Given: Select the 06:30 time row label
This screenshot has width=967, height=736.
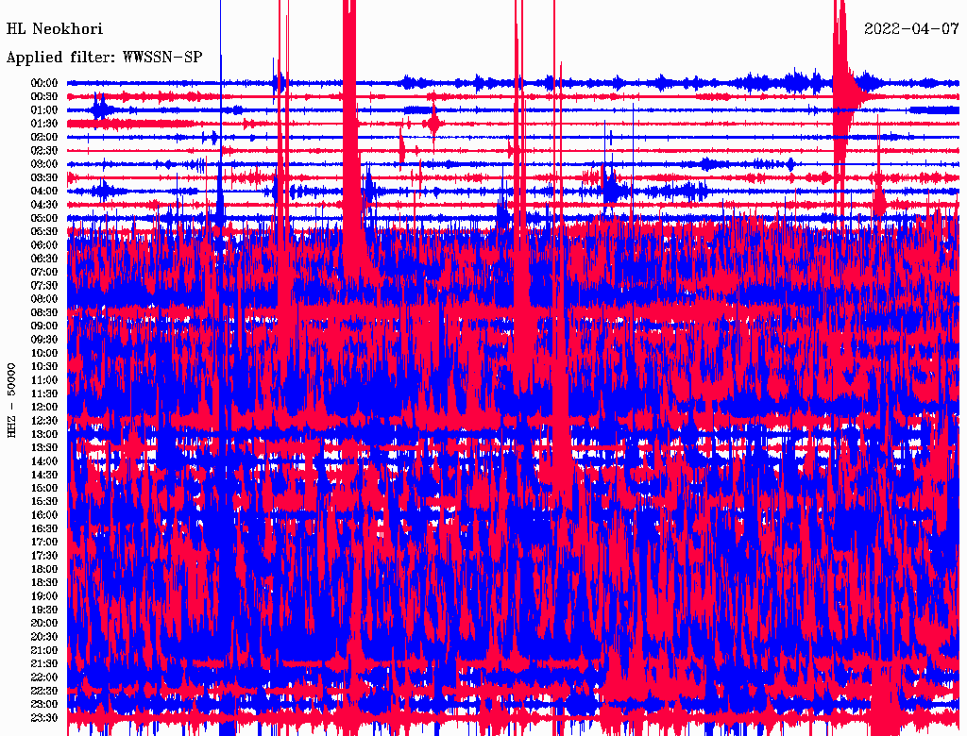Looking at the screenshot, I should click(44, 259).
